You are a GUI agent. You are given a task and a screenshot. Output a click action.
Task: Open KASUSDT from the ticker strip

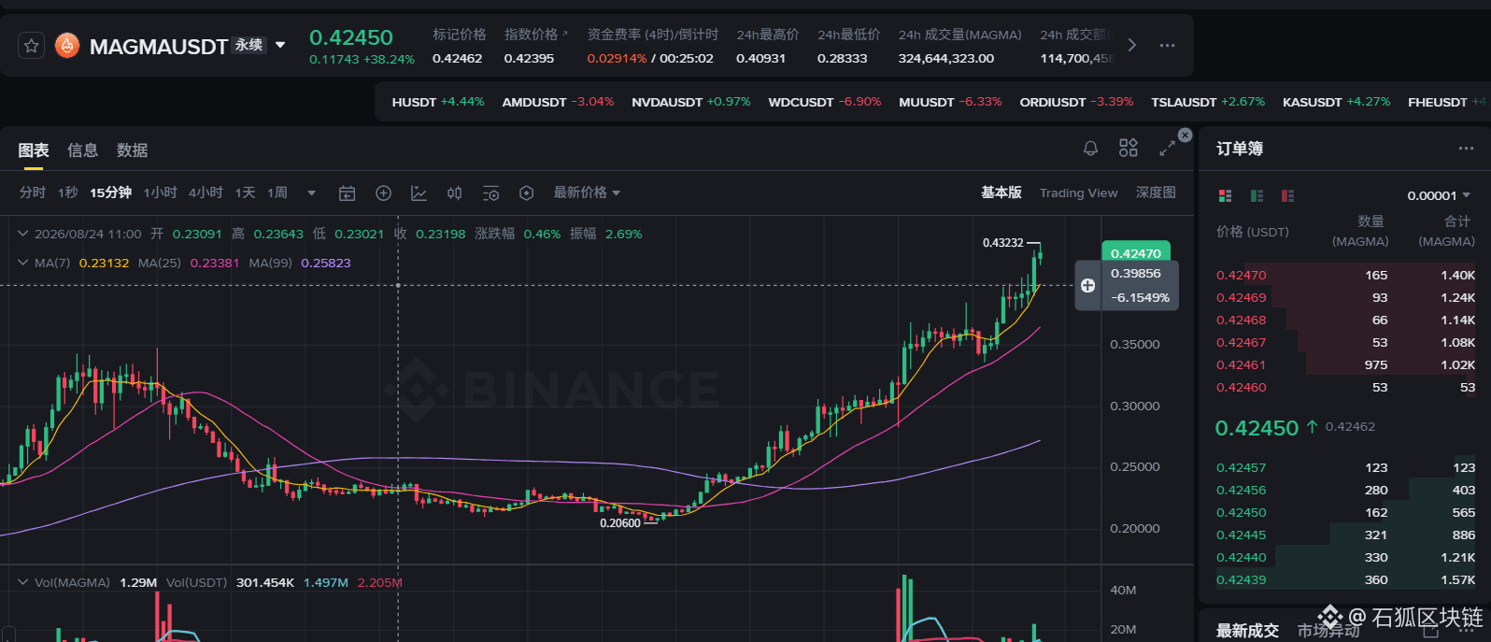(x=1336, y=102)
